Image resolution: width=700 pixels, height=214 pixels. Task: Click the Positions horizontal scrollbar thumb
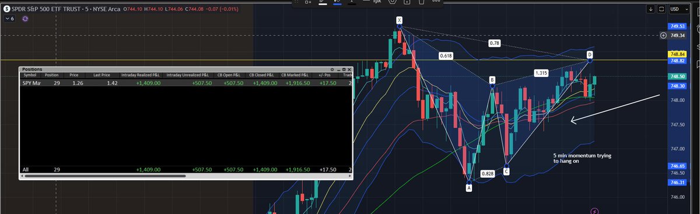pos(105,176)
